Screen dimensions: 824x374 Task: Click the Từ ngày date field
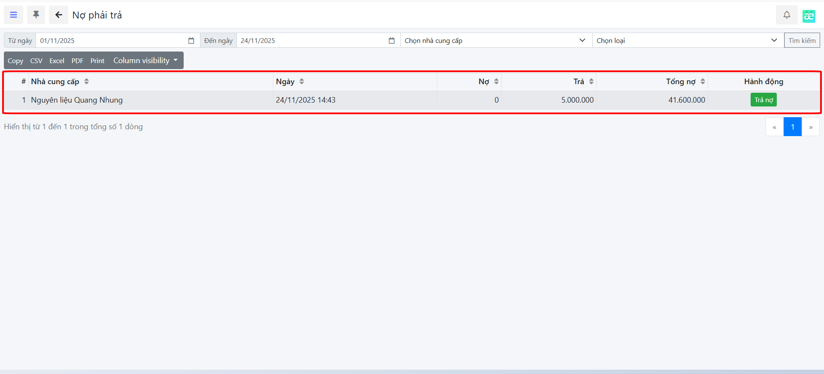pyautogui.click(x=112, y=41)
